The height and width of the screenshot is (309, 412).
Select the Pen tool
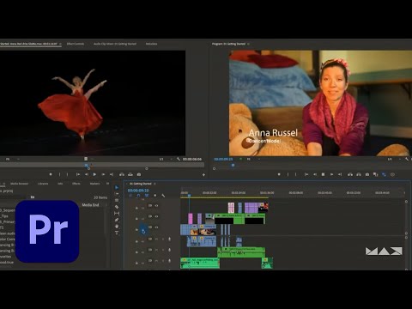point(117,220)
